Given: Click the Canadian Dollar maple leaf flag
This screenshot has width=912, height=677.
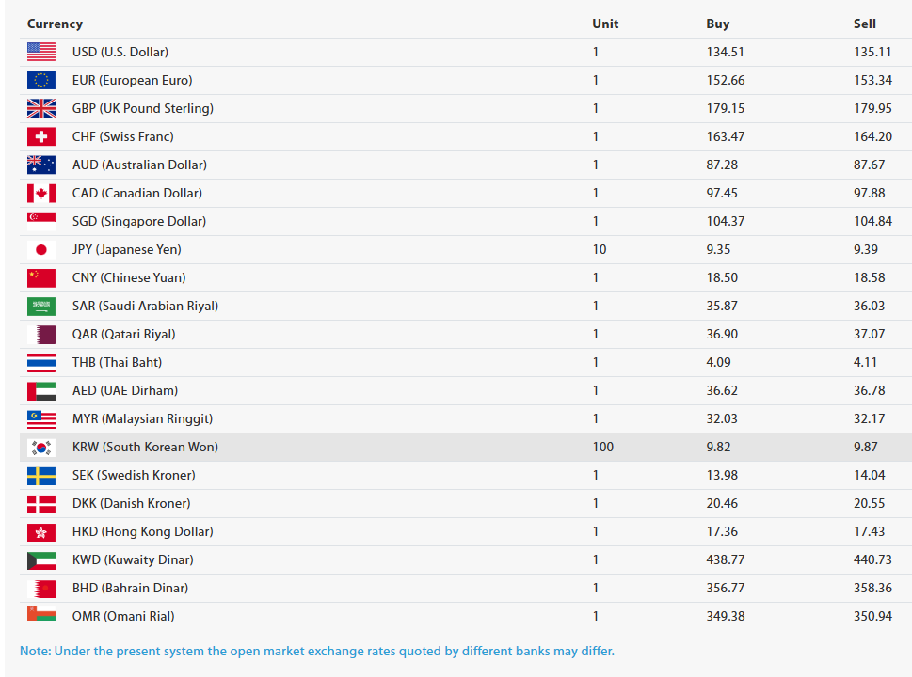Looking at the screenshot, I should click(x=41, y=194).
